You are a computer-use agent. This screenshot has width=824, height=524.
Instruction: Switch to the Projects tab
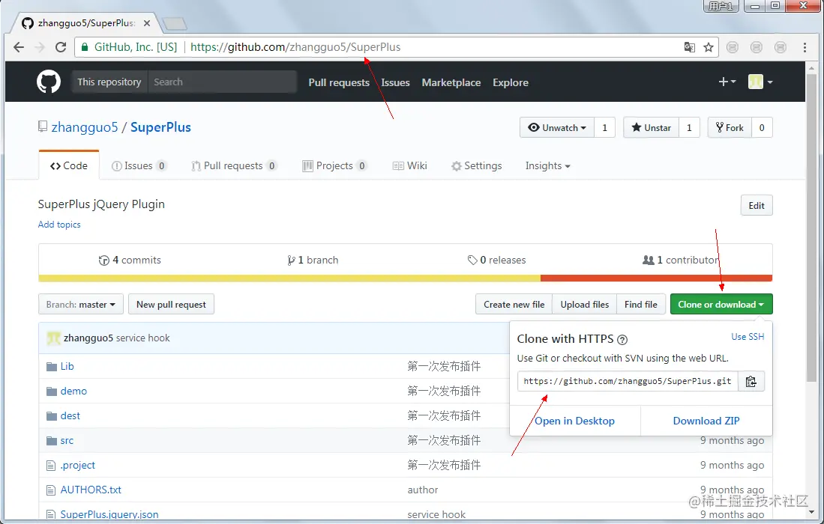tap(334, 165)
